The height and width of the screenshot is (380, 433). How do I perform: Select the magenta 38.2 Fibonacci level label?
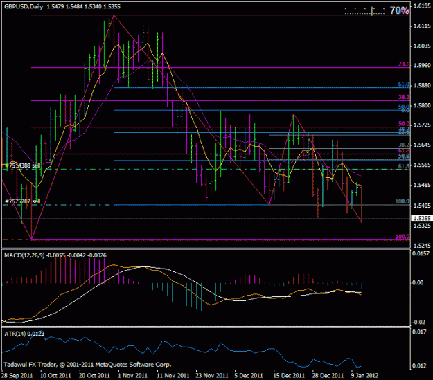404,97
